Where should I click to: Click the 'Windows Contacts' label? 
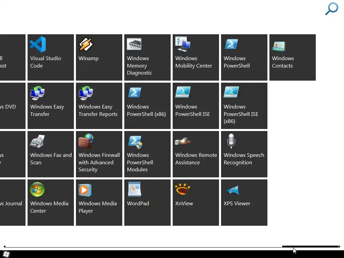(283, 62)
